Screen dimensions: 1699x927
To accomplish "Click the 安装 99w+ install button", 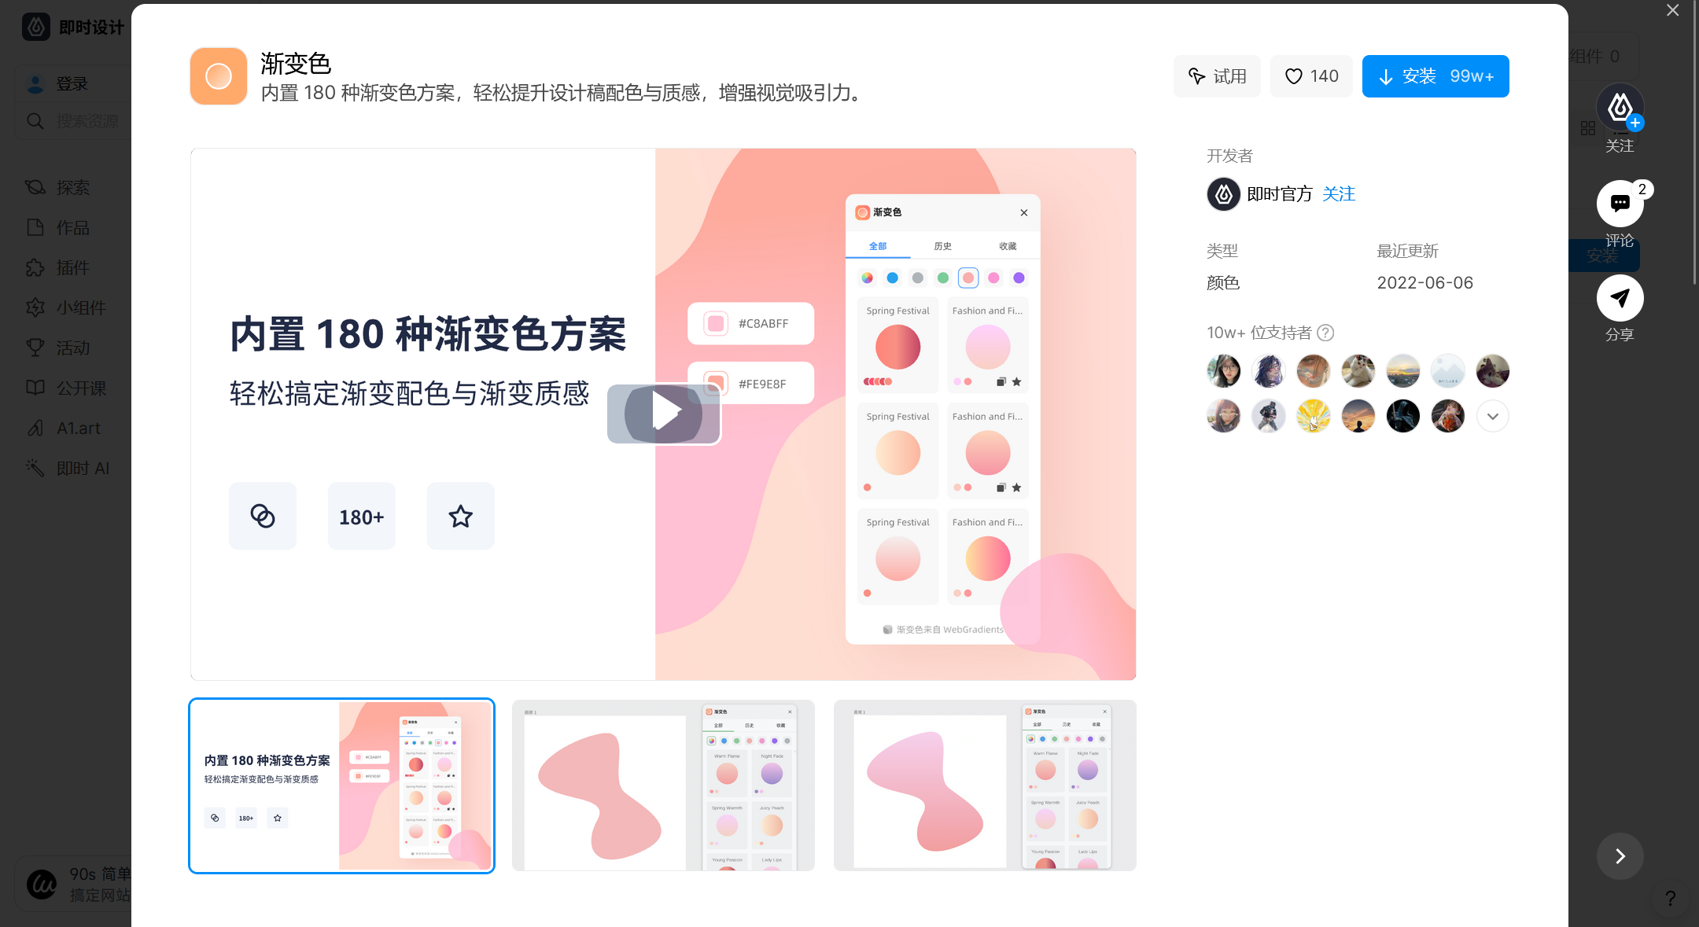I will (x=1435, y=75).
